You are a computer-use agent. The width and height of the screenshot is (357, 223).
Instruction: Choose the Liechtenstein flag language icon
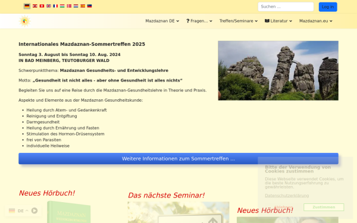click(89, 6)
